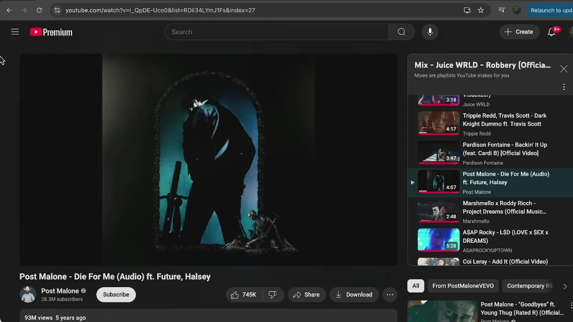Screen dimensions: 573x322
Task: Open media controls icon in browser toolbar
Action: [x=501, y=10]
